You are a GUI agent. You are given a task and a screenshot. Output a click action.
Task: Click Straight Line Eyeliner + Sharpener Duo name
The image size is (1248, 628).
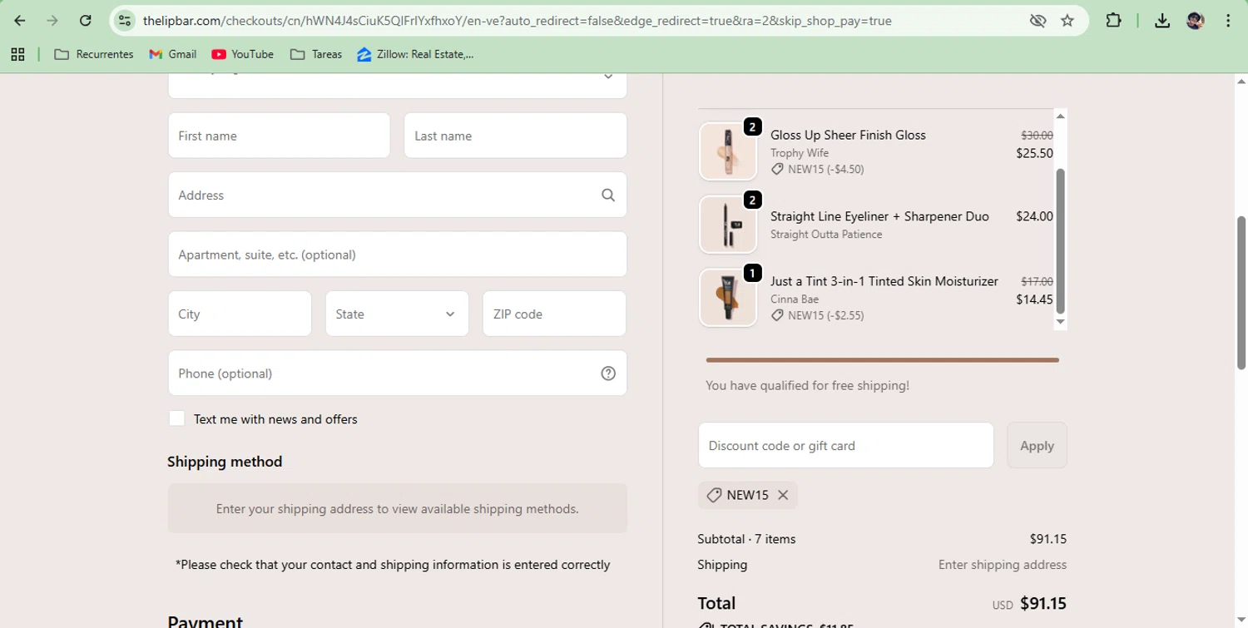pos(879,216)
